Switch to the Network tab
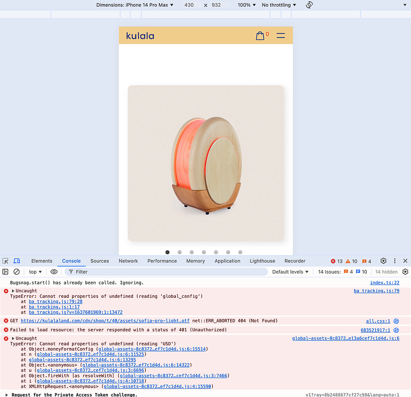 click(x=128, y=261)
